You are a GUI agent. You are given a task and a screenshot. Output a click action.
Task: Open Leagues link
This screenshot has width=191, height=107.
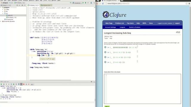(x=122, y=27)
